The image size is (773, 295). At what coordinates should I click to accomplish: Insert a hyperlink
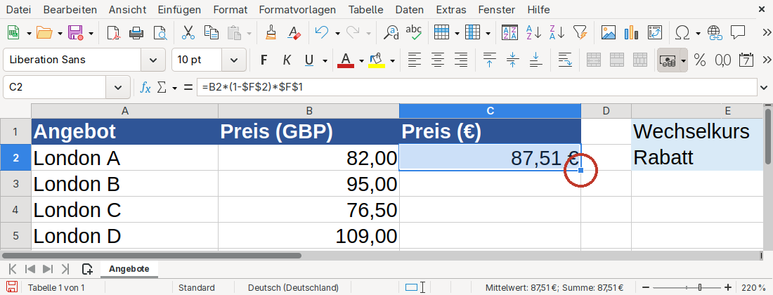(715, 33)
